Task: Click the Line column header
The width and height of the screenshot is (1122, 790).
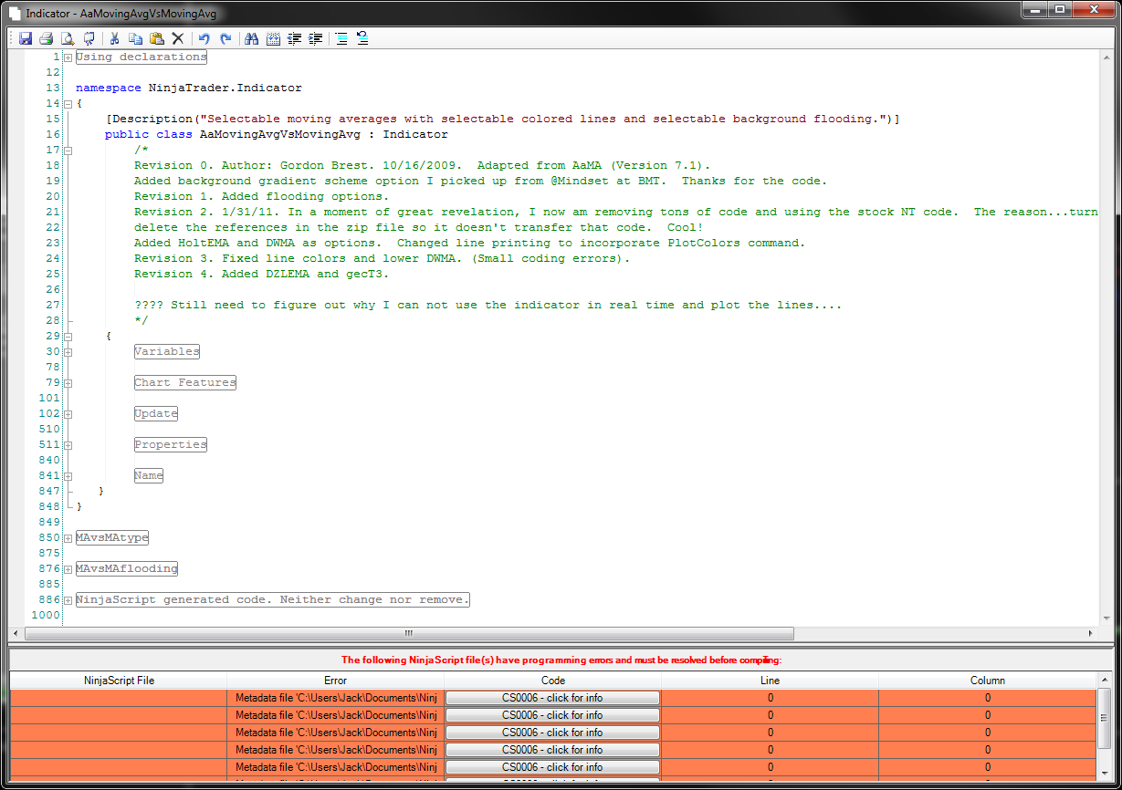Action: 770,680
